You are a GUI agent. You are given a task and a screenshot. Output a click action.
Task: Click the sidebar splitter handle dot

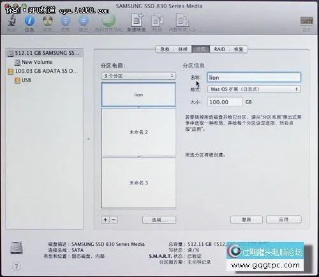tap(89, 139)
